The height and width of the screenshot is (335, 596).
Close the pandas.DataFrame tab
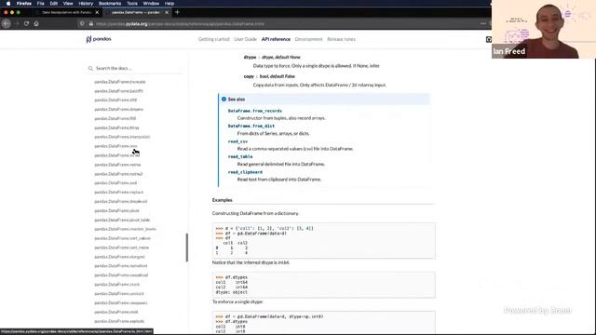pos(167,12)
